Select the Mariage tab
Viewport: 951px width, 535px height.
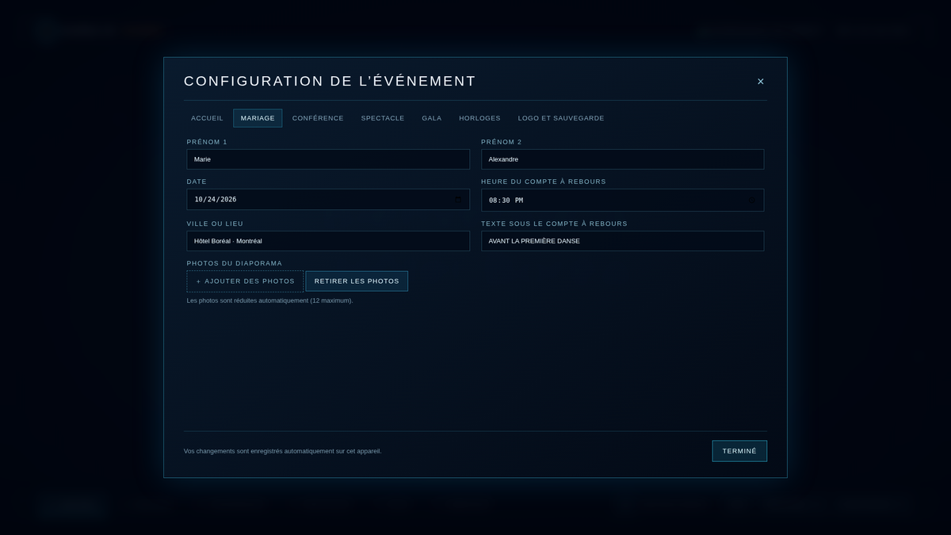[258, 118]
